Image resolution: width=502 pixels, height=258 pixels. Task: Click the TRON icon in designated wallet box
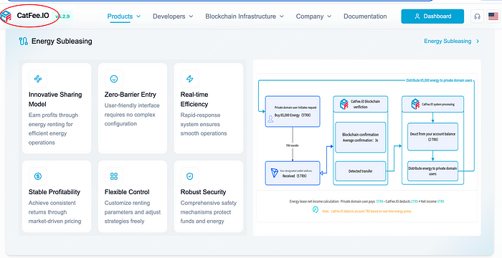pos(275,173)
